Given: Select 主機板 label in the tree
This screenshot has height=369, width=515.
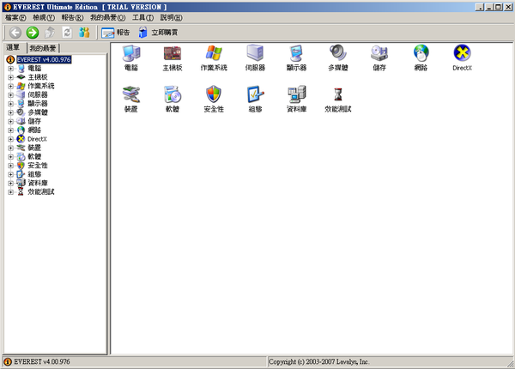Looking at the screenshot, I should pos(38,77).
